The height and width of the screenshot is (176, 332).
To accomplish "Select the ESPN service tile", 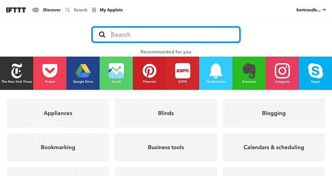I will 183,73.
